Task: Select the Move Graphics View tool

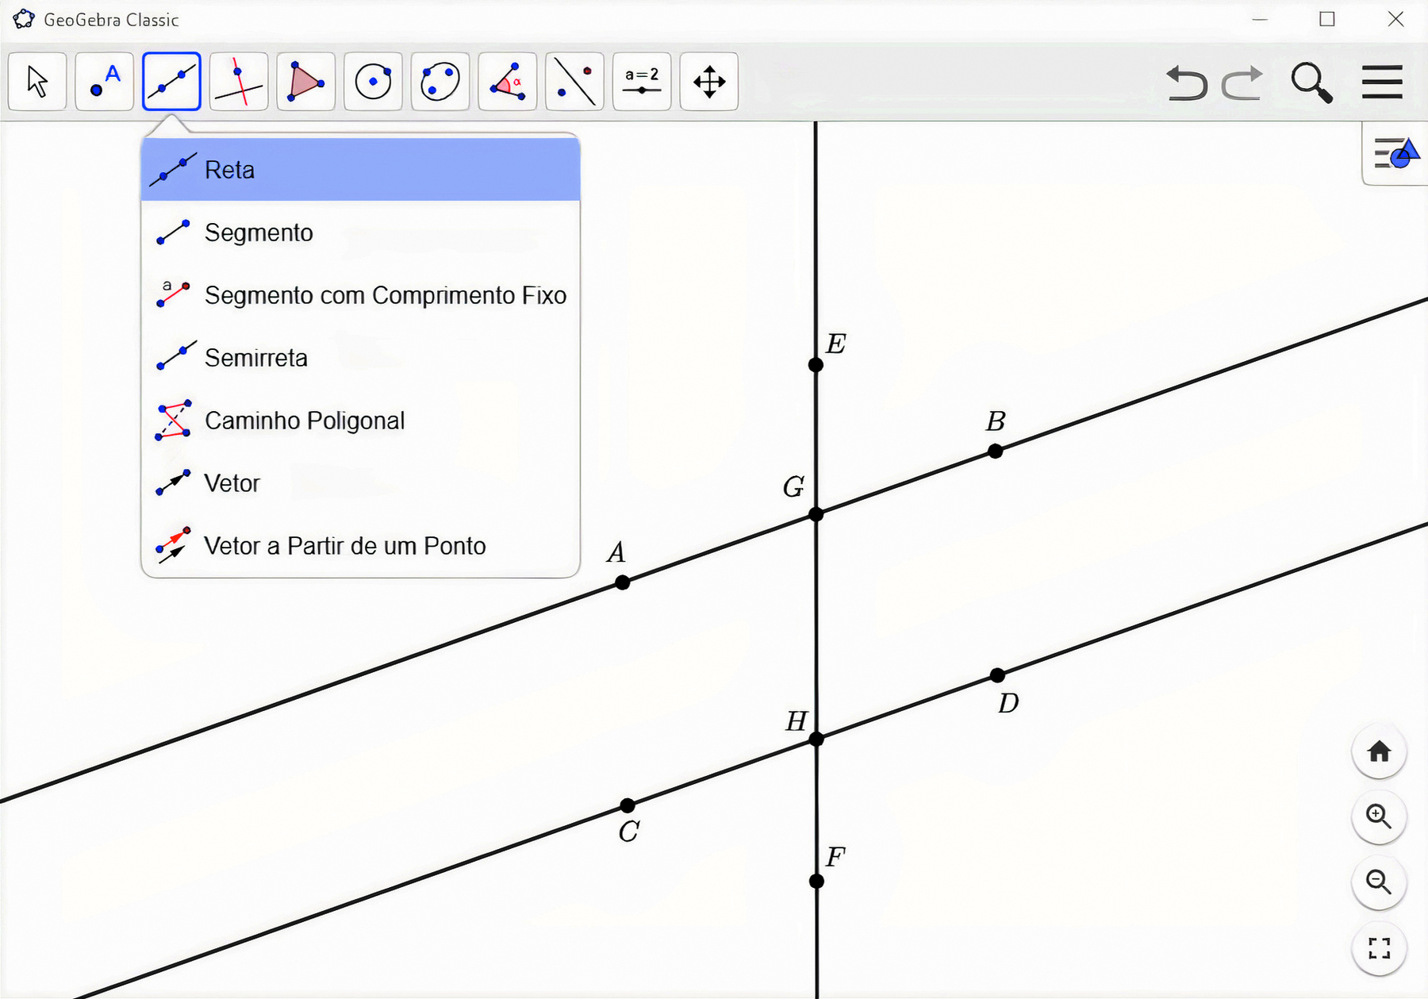Action: coord(709,81)
